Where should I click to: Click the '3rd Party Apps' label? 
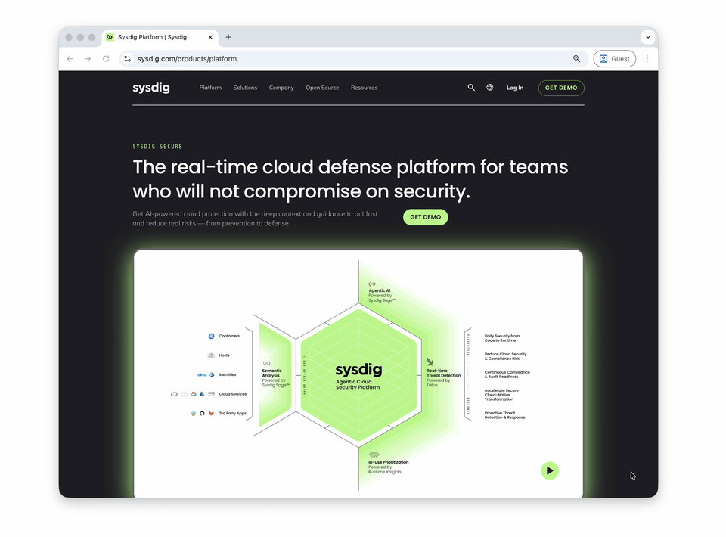(x=232, y=414)
